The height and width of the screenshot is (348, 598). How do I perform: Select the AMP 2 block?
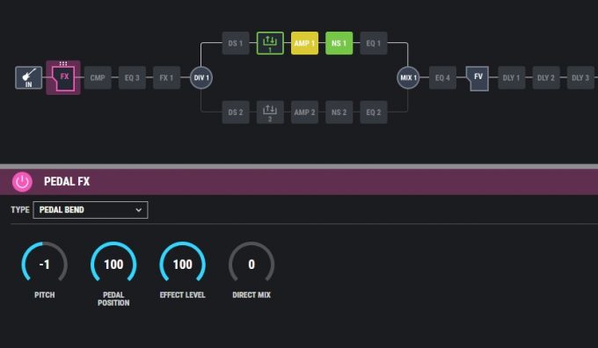[x=305, y=112]
